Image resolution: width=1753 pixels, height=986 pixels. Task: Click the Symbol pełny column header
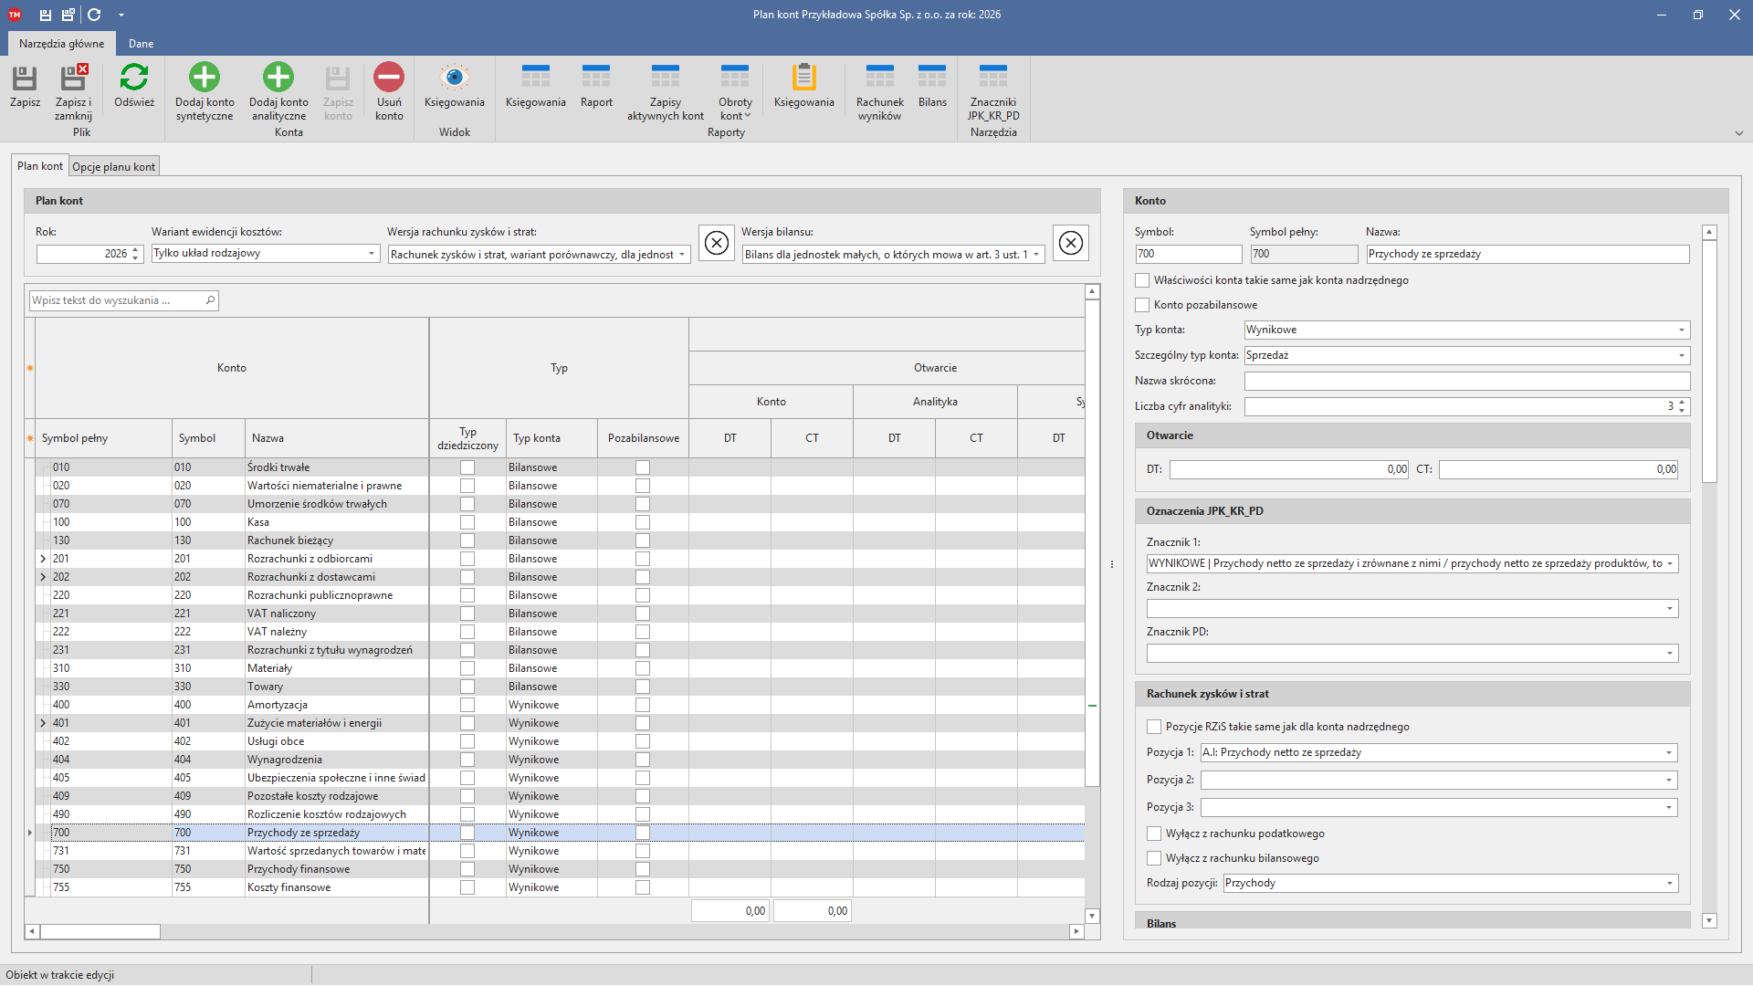[x=103, y=438]
